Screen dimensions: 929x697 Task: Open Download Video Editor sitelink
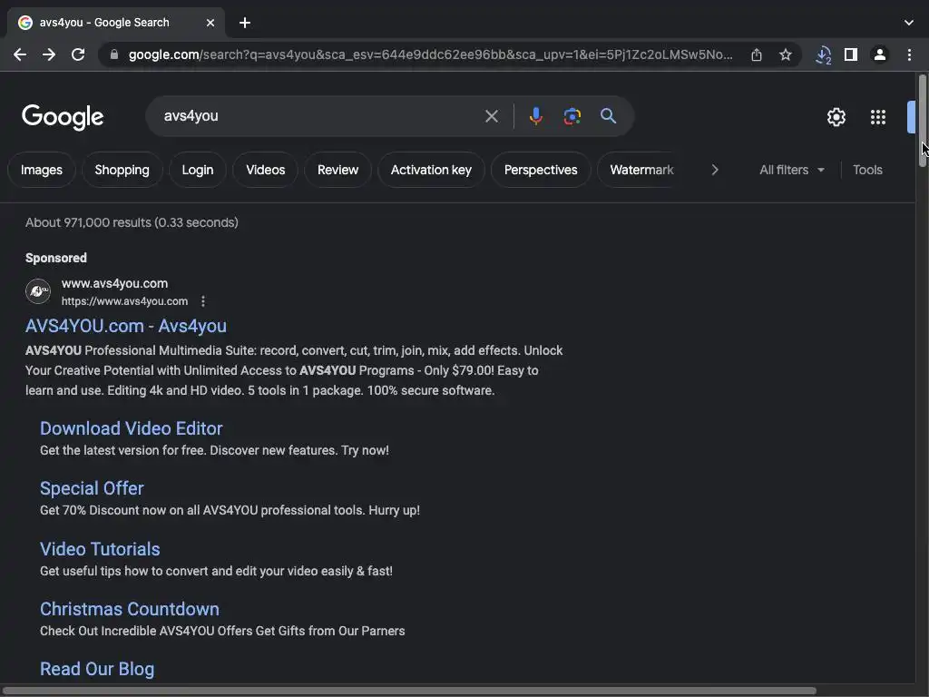[x=131, y=428]
